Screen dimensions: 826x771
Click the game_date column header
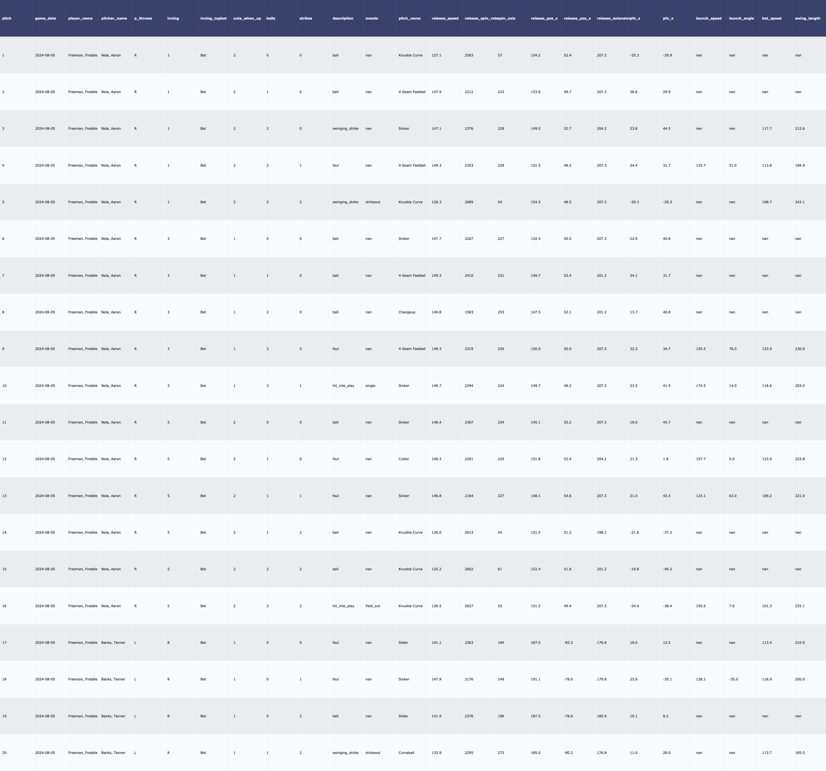point(45,18)
